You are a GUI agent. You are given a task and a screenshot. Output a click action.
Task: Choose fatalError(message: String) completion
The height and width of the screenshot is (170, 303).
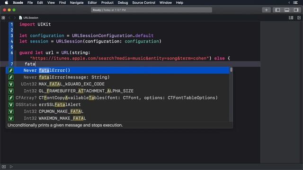click(118, 77)
